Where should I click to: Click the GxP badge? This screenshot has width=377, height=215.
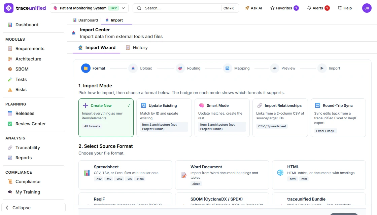[x=113, y=8]
